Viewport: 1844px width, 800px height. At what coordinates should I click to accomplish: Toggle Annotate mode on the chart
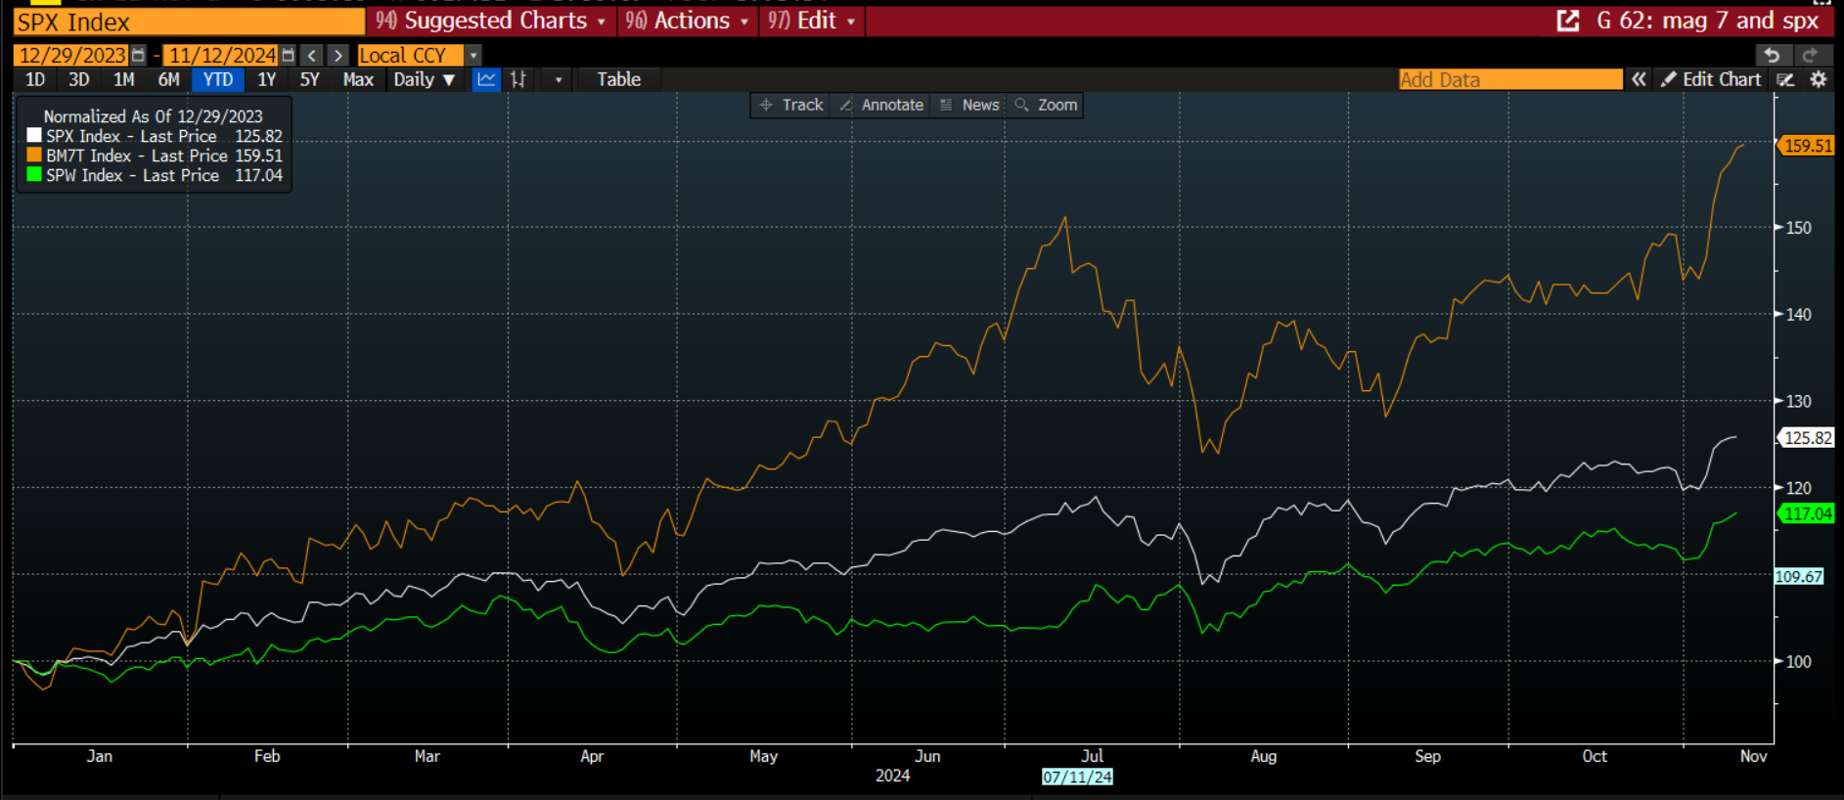tap(881, 105)
